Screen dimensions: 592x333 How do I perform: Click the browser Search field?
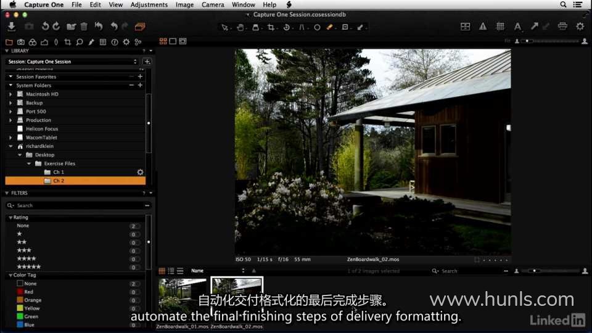click(470, 271)
